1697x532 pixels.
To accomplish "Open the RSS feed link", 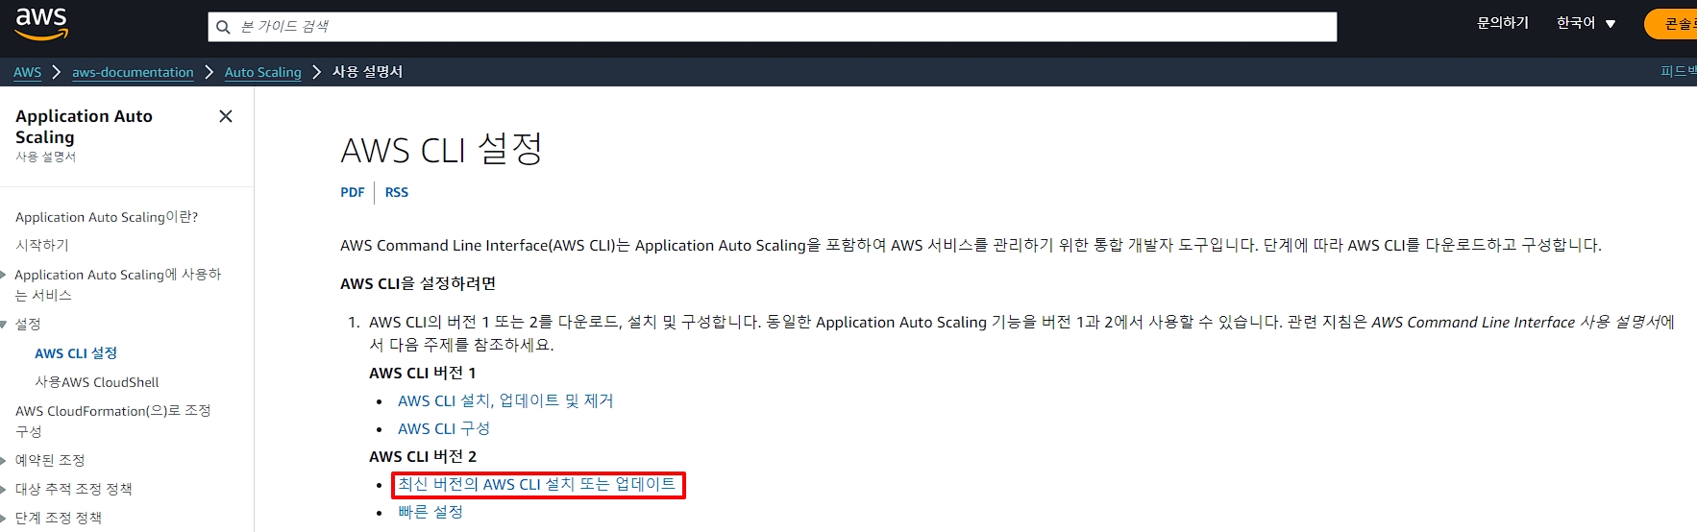I will [397, 192].
